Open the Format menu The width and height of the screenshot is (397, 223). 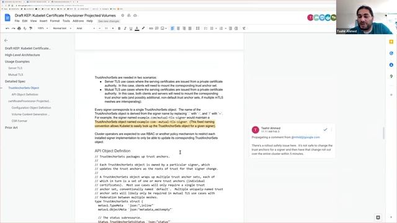pos(55,21)
